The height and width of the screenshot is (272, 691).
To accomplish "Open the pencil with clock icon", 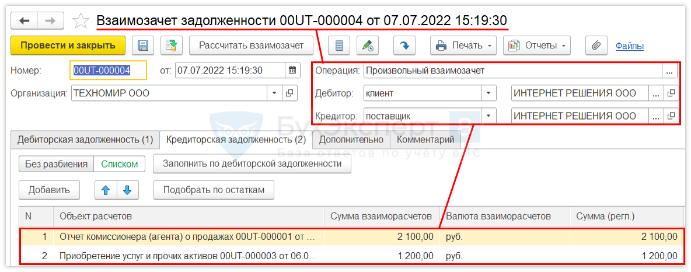I will pos(368,46).
